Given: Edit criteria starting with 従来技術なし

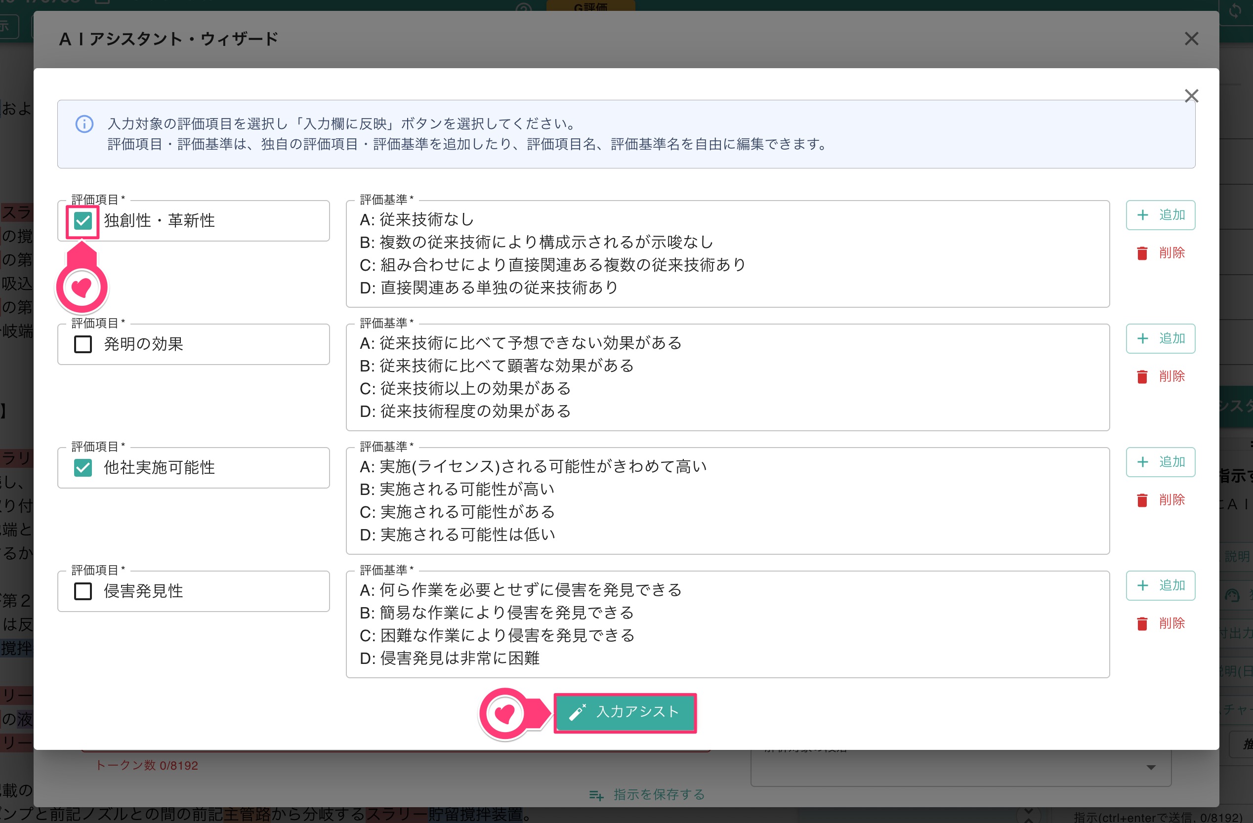Looking at the screenshot, I should tap(728, 253).
